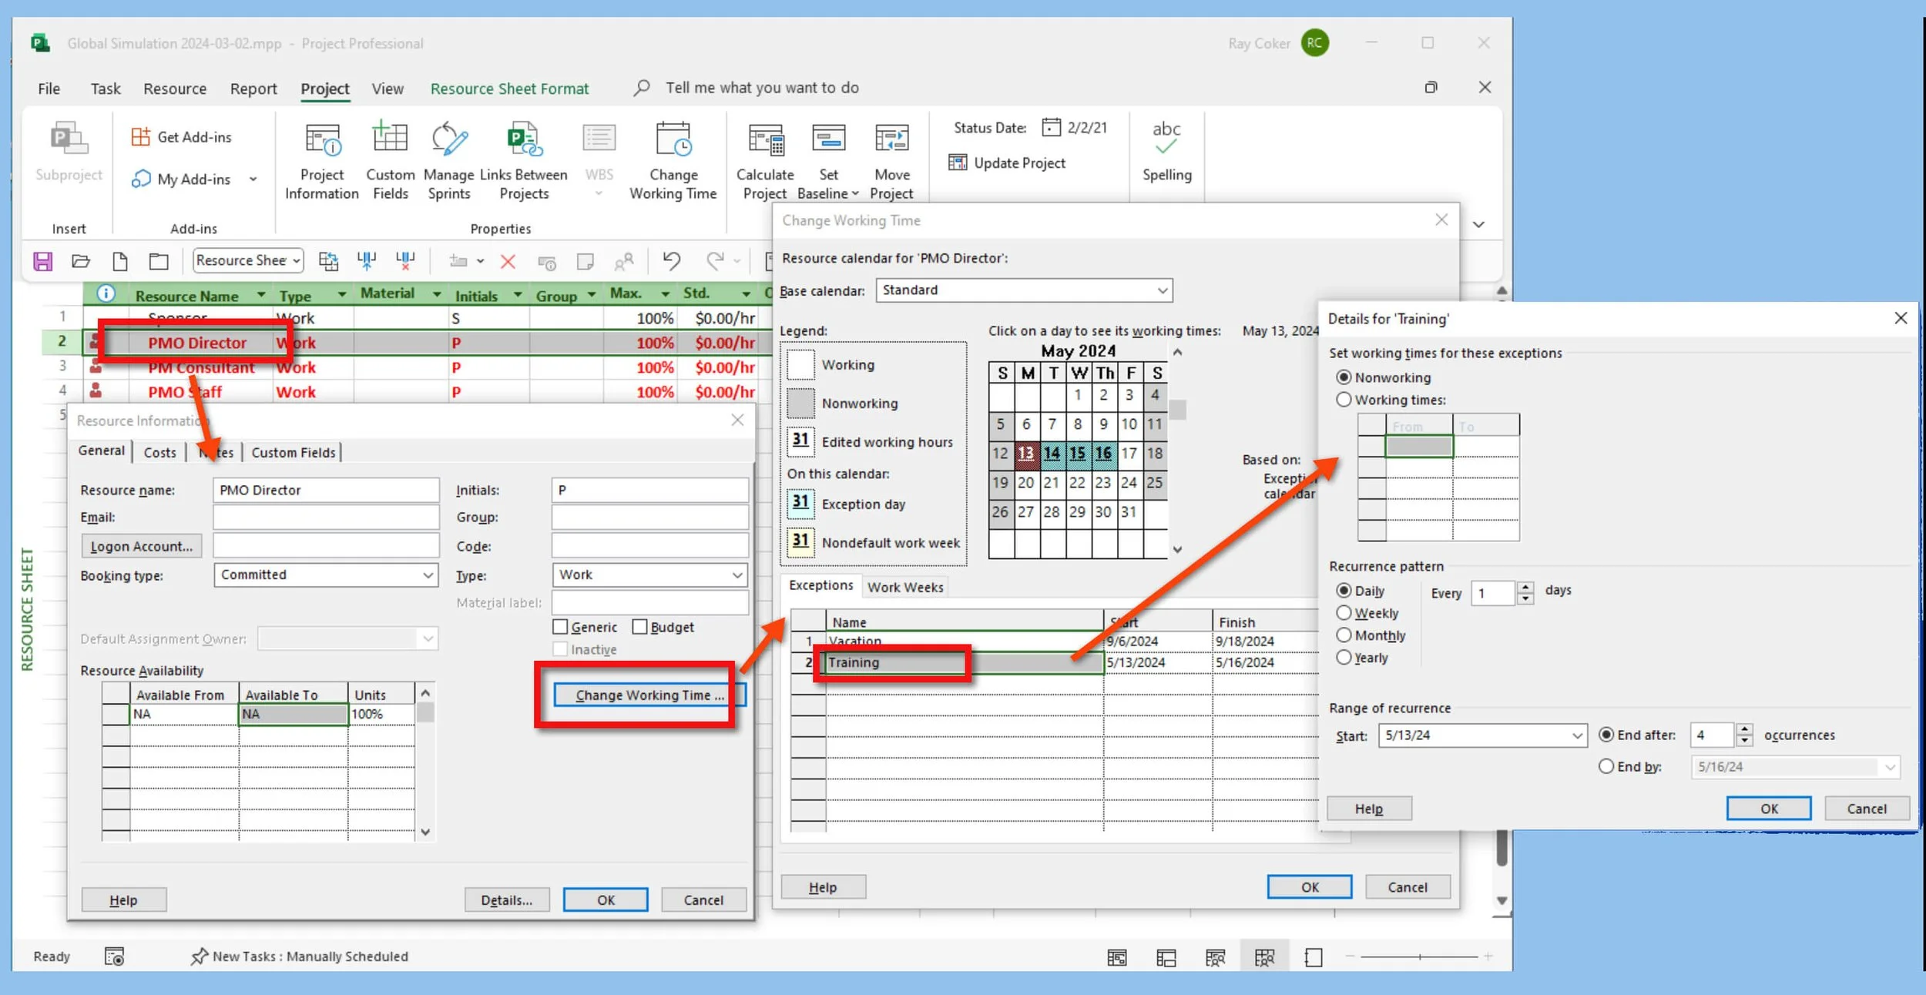
Task: Click the Open folder quick-access icon
Action: click(81, 261)
